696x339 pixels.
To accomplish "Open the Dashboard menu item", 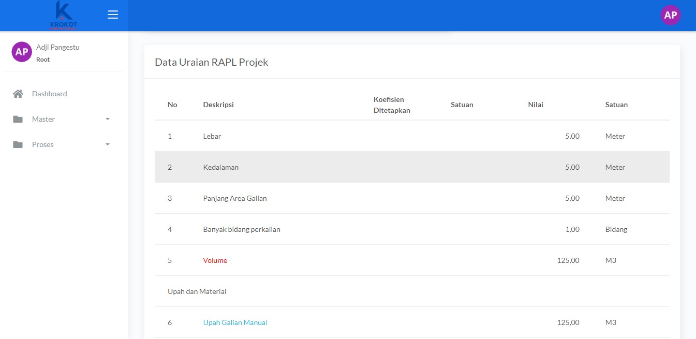I will (x=50, y=94).
